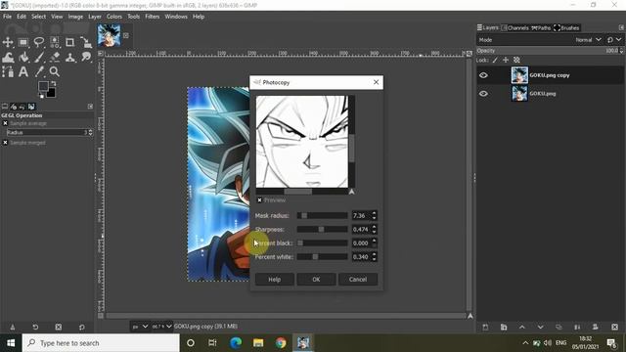This screenshot has height=352, width=626.
Task: Switch to the Brushes tab
Action: pos(566,28)
